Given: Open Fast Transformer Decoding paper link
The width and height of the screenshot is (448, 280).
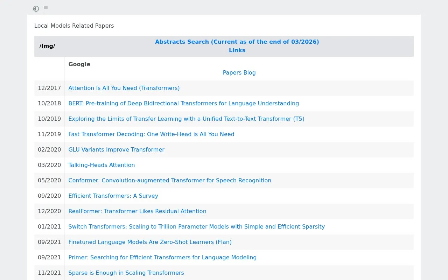Looking at the screenshot, I should pyautogui.click(x=151, y=134).
